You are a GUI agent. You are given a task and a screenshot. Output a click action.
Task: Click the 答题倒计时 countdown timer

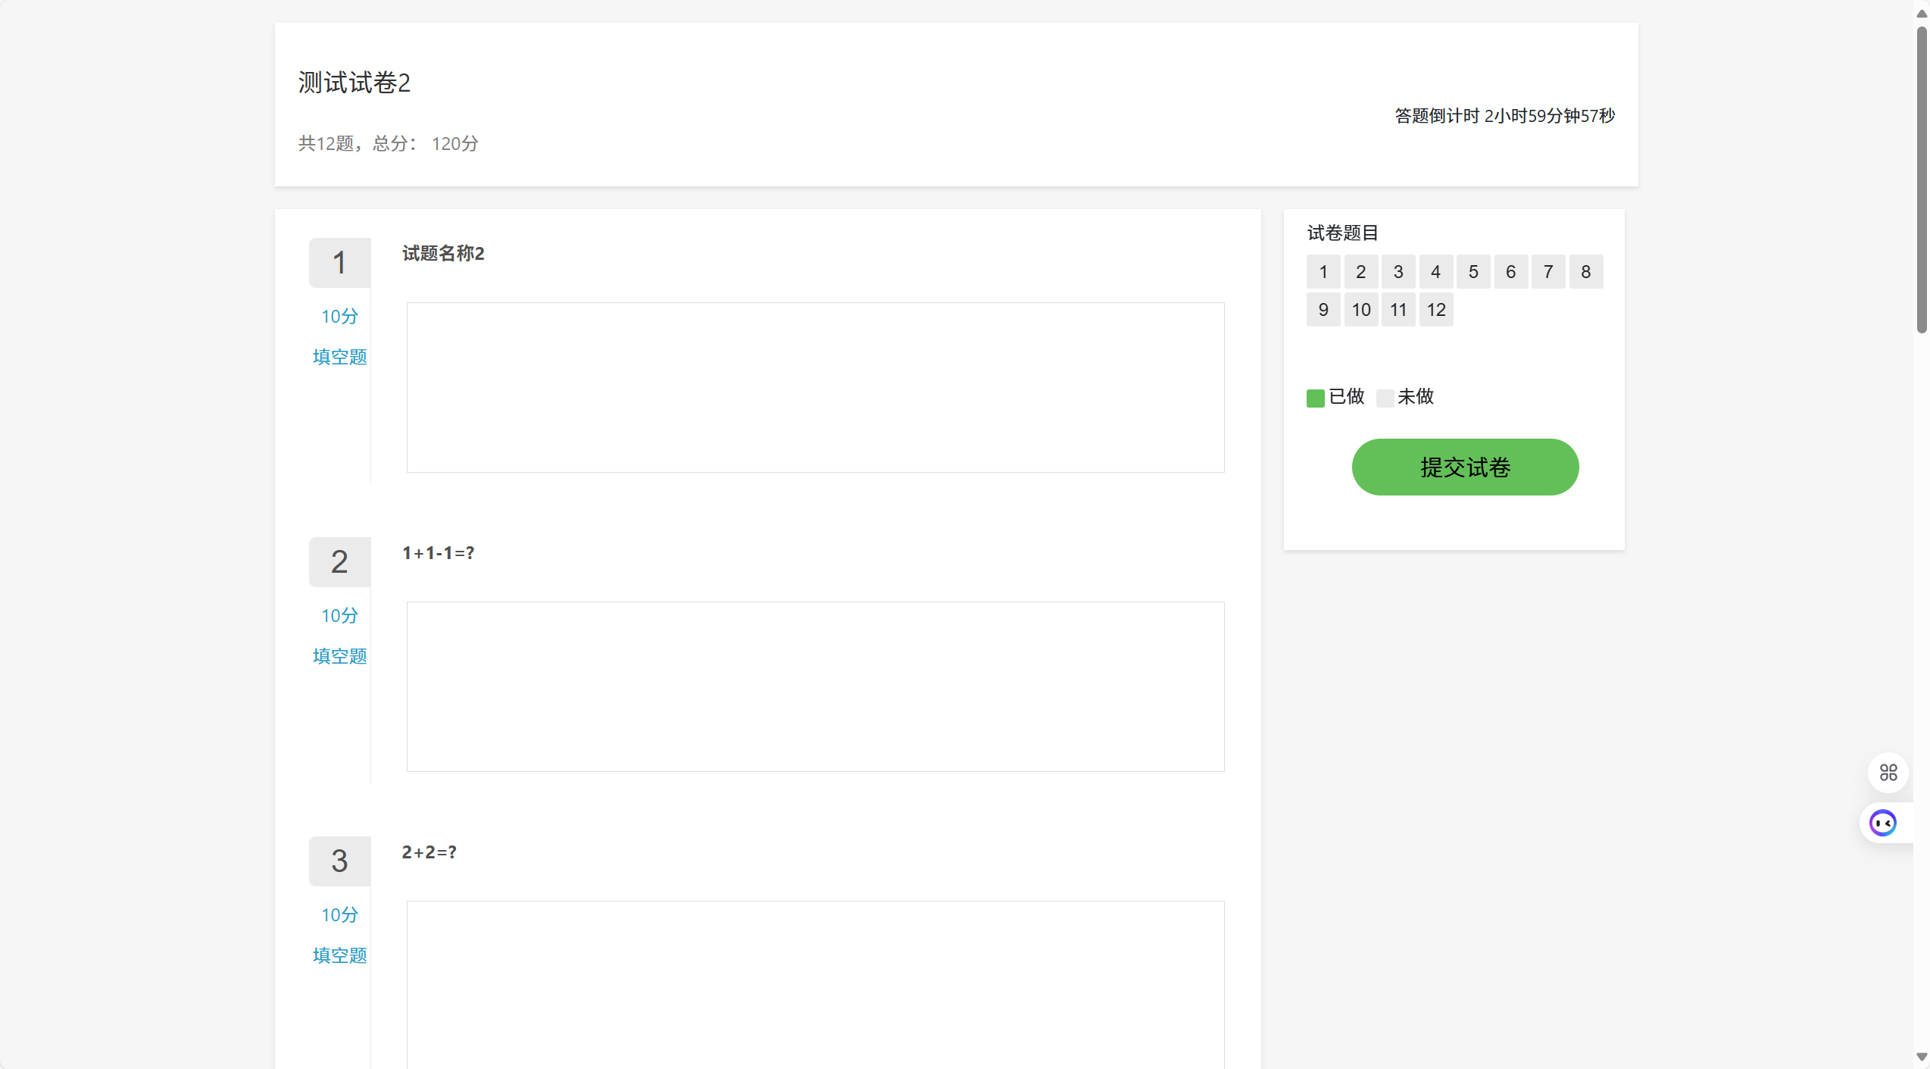pyautogui.click(x=1504, y=116)
